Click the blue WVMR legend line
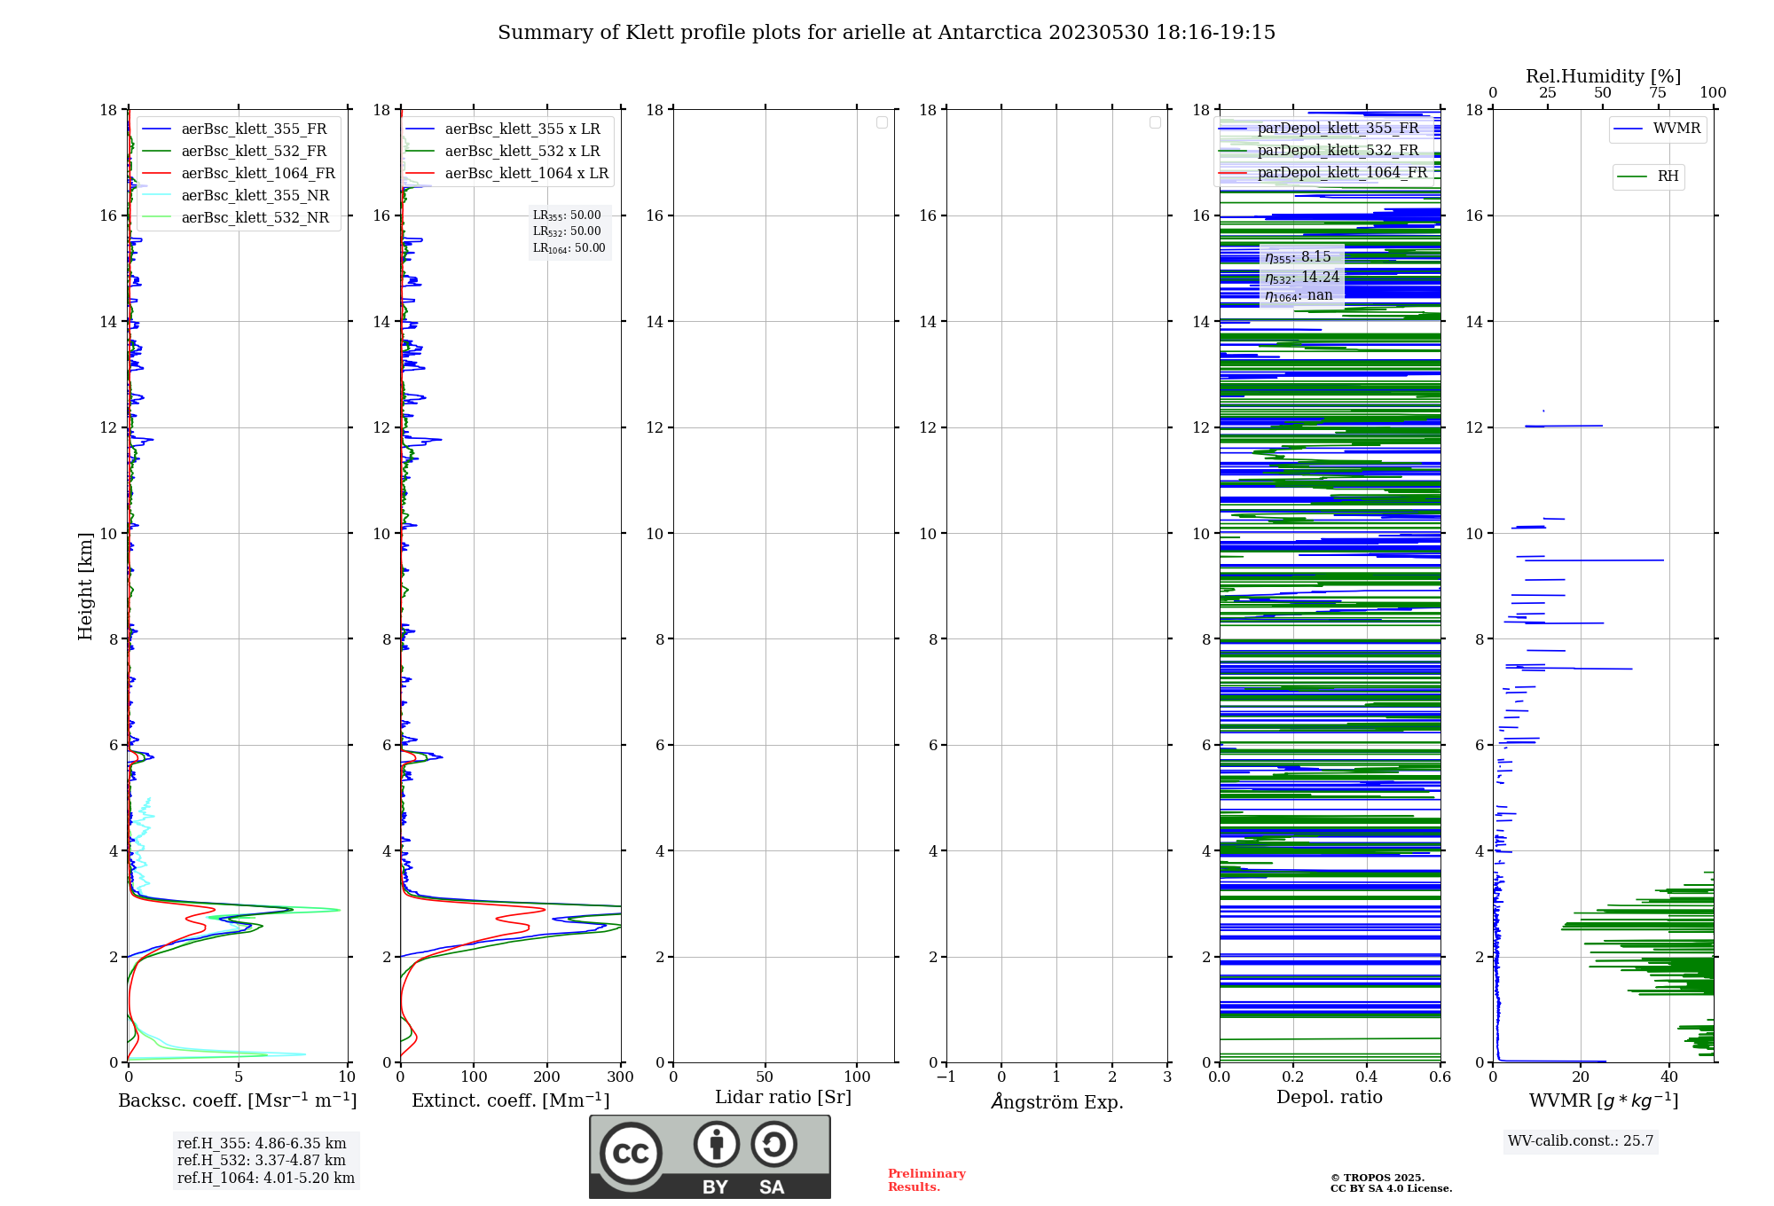The height and width of the screenshot is (1206, 1774). (x=1629, y=129)
